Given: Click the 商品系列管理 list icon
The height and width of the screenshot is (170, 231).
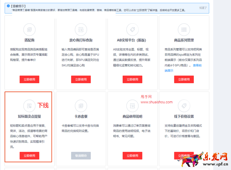Looking at the screenshot, I should coord(184,30).
